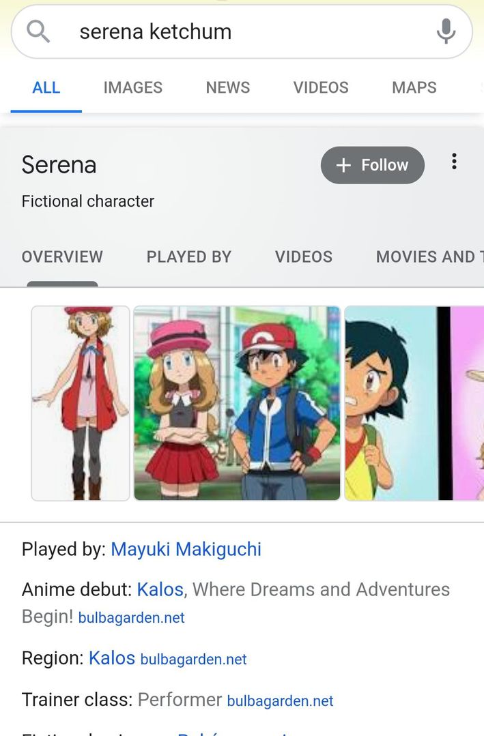Image resolution: width=484 pixels, height=736 pixels.
Task: Switch to the IMAGES tab
Action: pos(132,87)
